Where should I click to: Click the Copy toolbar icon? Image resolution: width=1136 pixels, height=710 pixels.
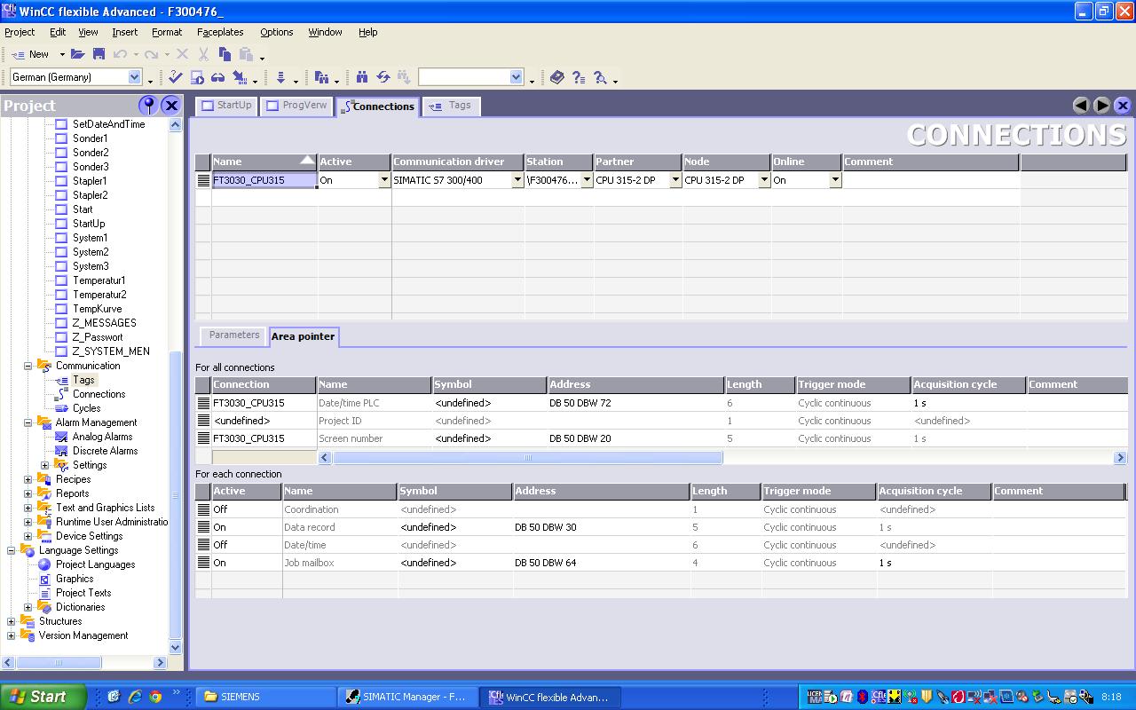point(225,54)
